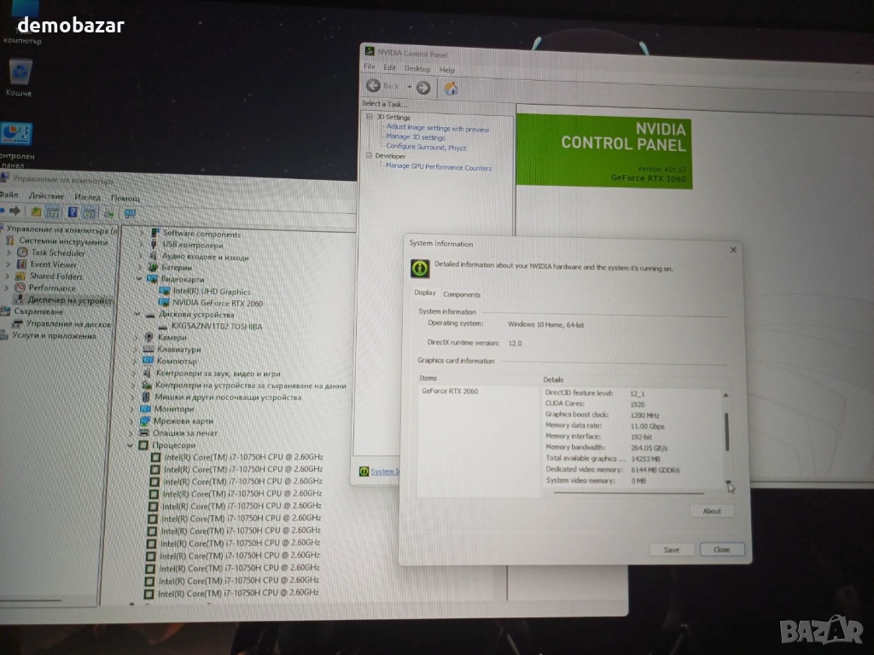Click the About button

712,512
